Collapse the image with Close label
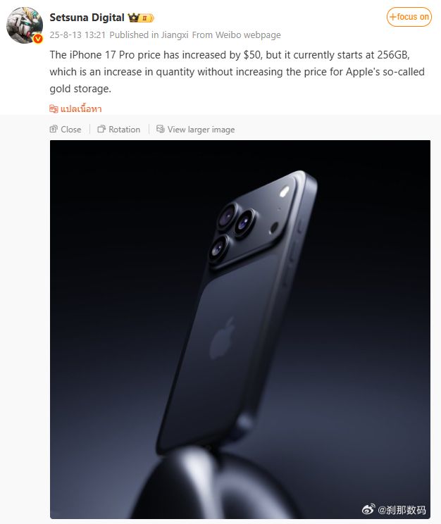Viewport: 441px width, 524px height. pos(71,130)
